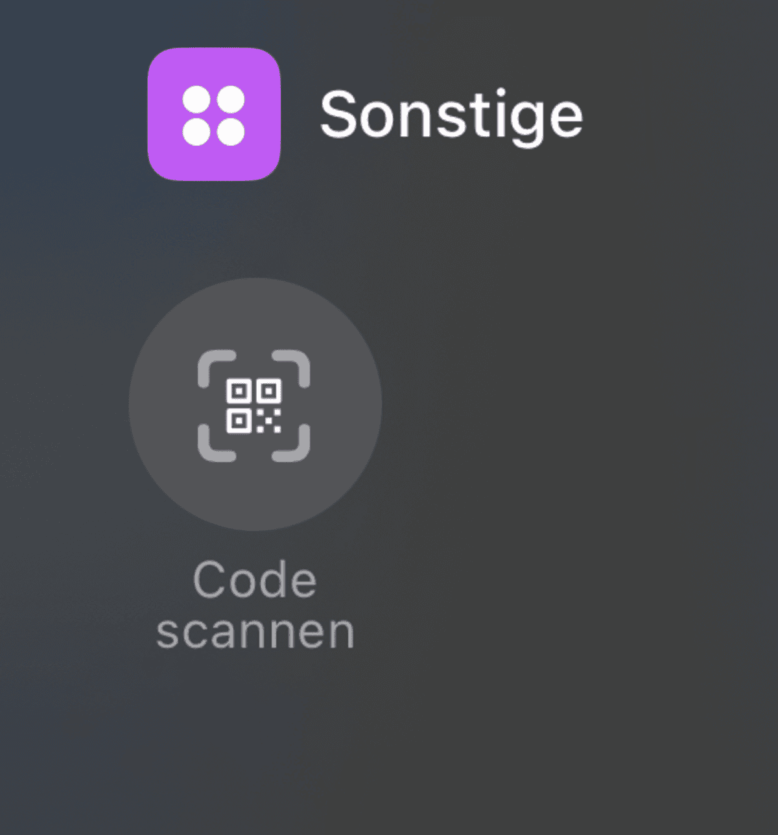Screen dimensions: 778x835
Task: Choose the Sonstige section header
Action: [451, 115]
